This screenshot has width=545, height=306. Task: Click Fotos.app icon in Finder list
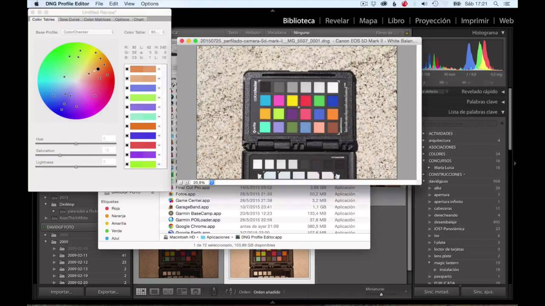(171, 194)
